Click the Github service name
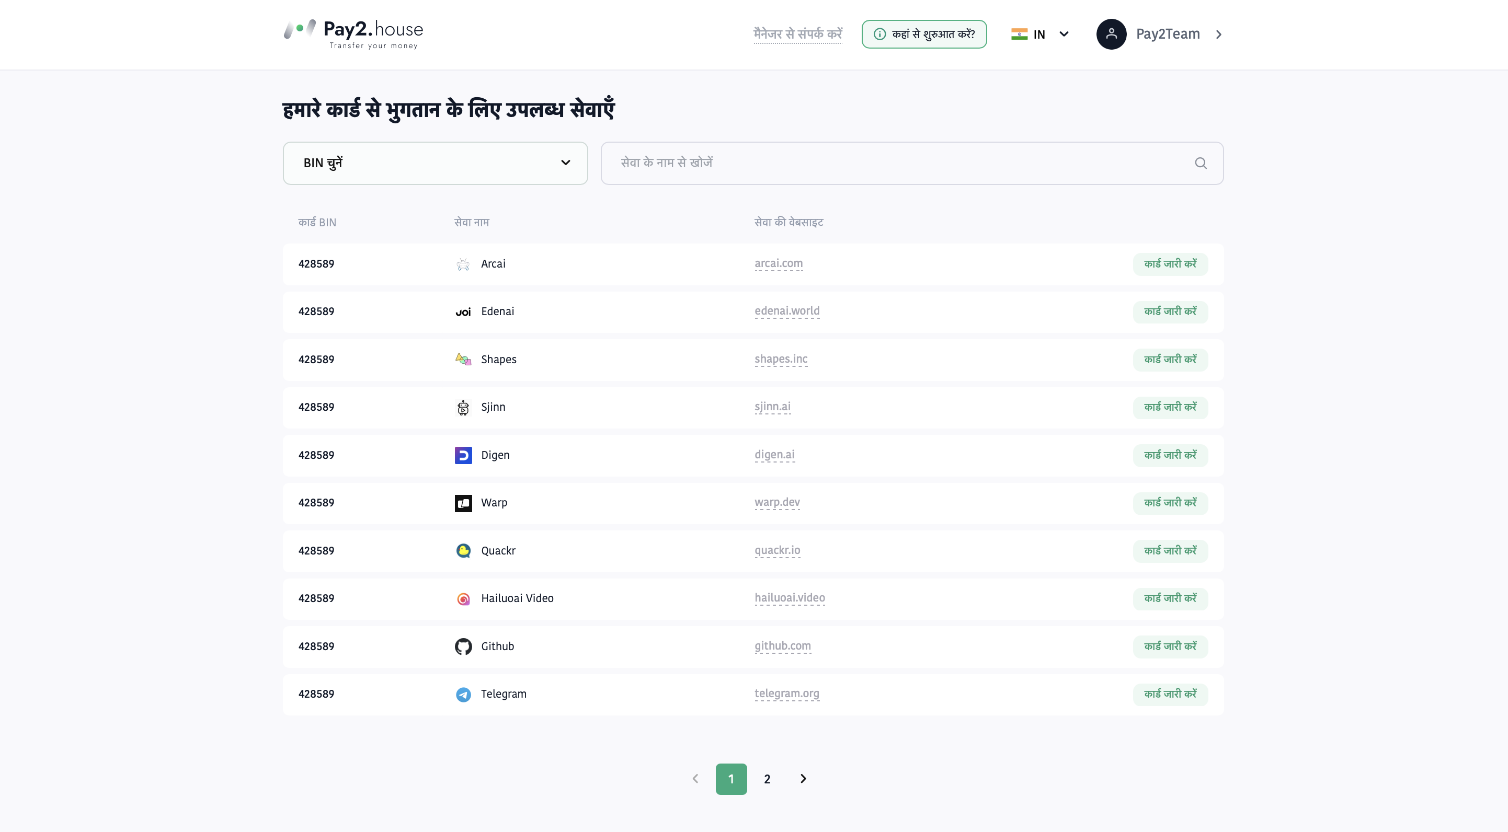The image size is (1508, 832). click(x=498, y=646)
